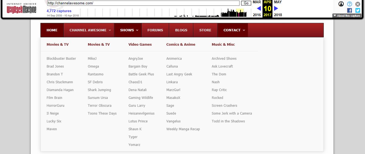Open Chris Stuckmann show page
Screen dimensions: 365x154
[60, 82]
